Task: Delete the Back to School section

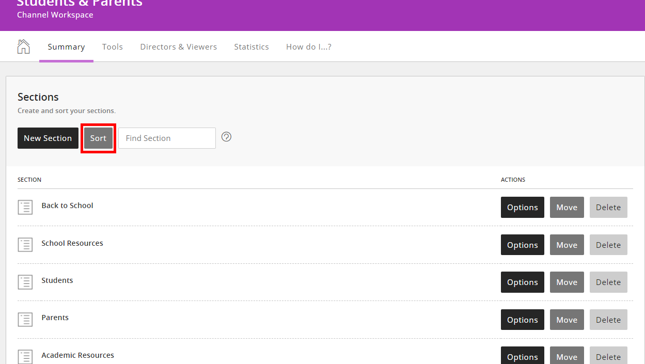Action: (608, 208)
